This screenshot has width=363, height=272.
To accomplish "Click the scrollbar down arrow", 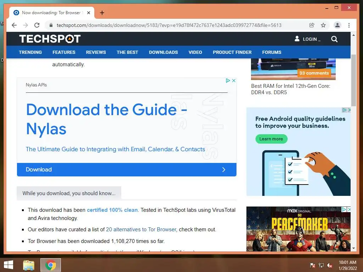I will pyautogui.click(x=353, y=248).
